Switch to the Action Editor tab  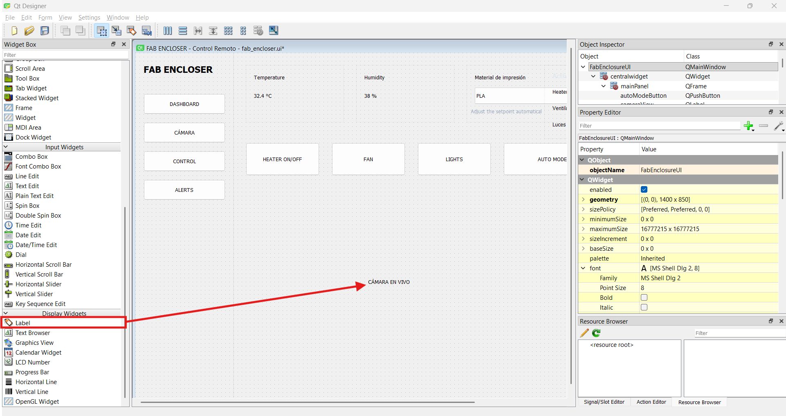click(x=651, y=402)
